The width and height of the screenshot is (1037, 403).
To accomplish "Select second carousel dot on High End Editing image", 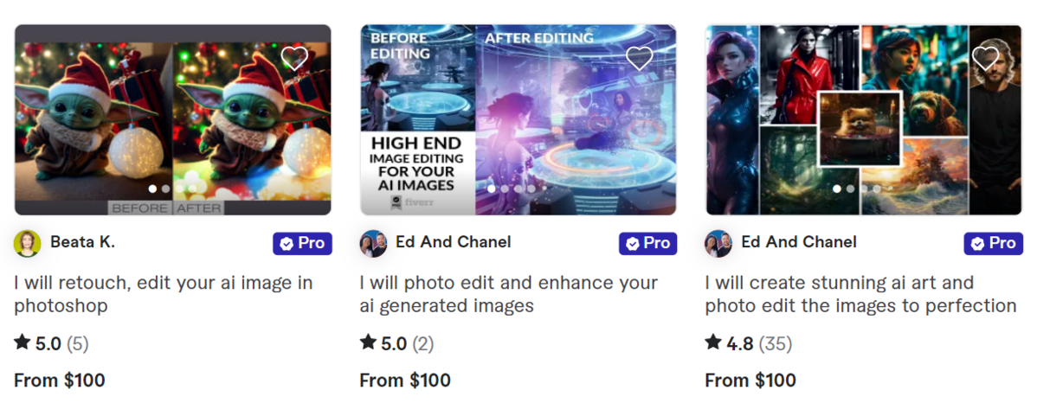I will click(x=505, y=189).
